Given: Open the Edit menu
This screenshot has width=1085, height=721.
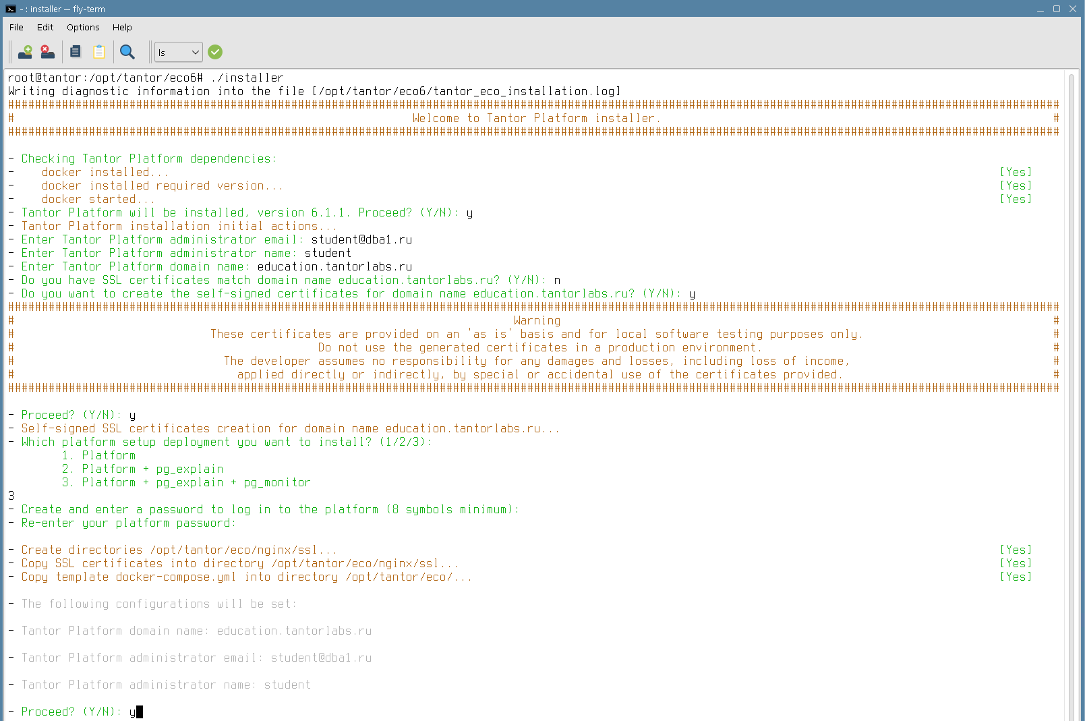Looking at the screenshot, I should [45, 27].
